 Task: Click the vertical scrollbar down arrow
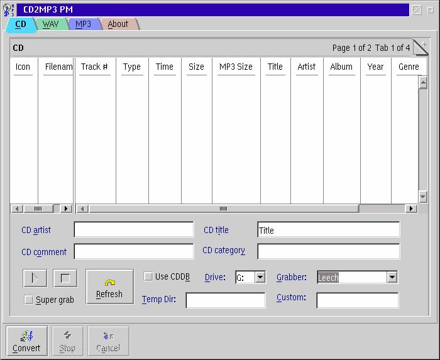(423, 197)
